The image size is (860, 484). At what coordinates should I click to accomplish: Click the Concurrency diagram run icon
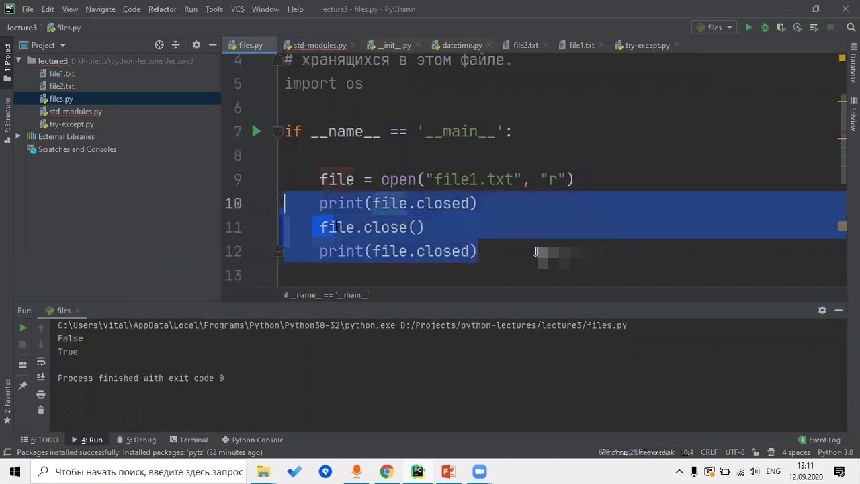click(x=814, y=28)
